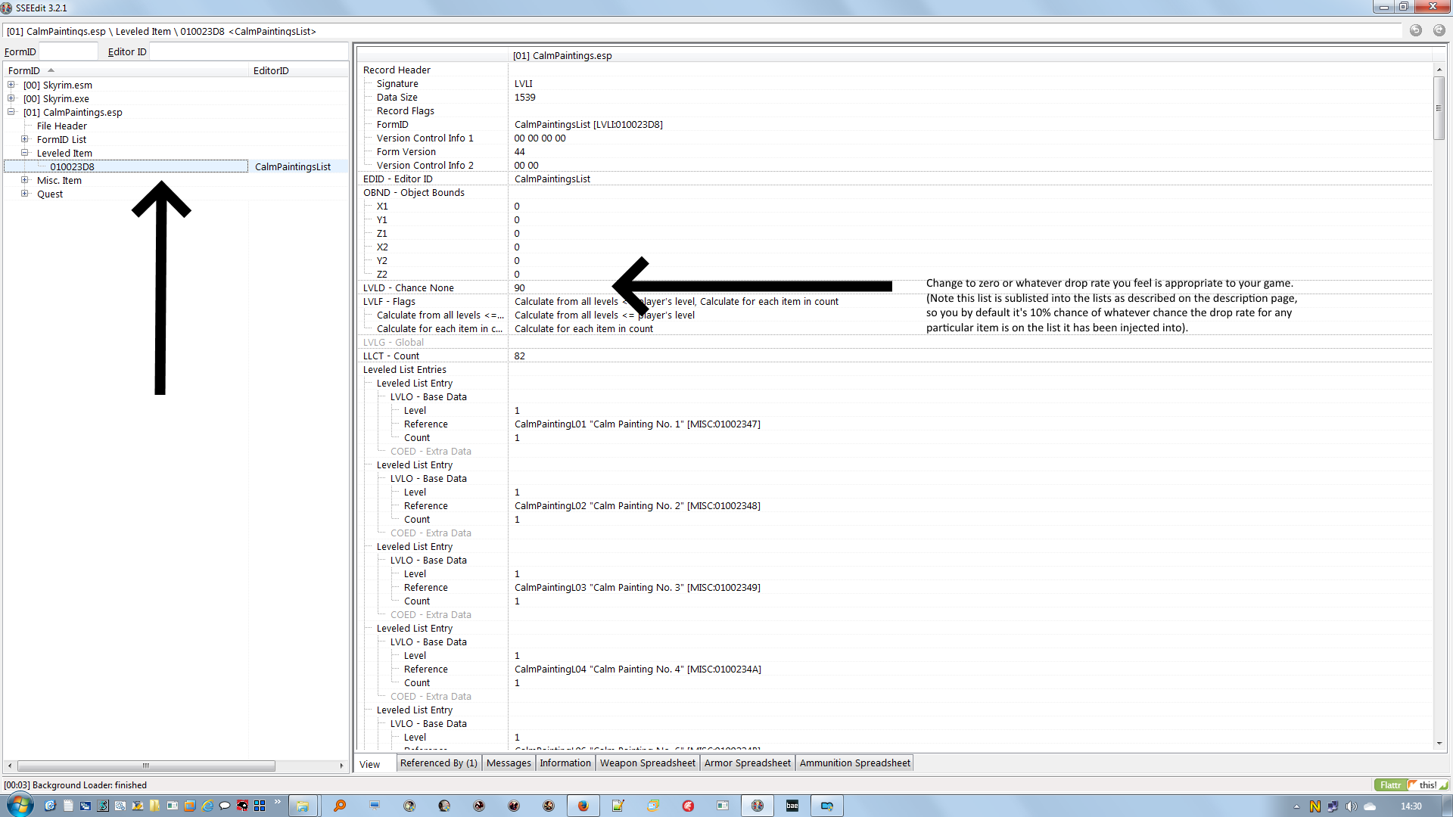Click the LLCT Count value 82
Viewport: 1453px width, 817px height.
(520, 356)
